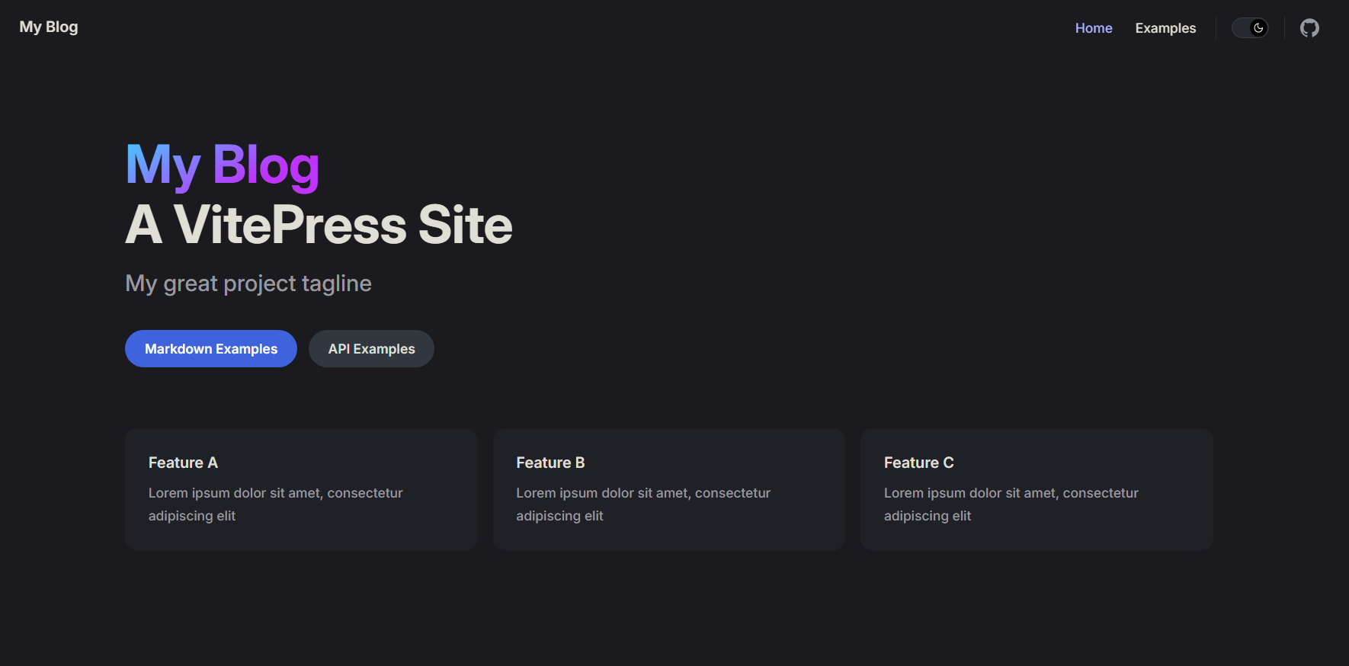1349x666 pixels.
Task: Open the Examples nav item
Action: (1165, 28)
